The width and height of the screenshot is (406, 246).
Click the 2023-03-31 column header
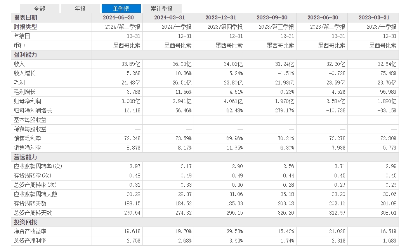374,17
